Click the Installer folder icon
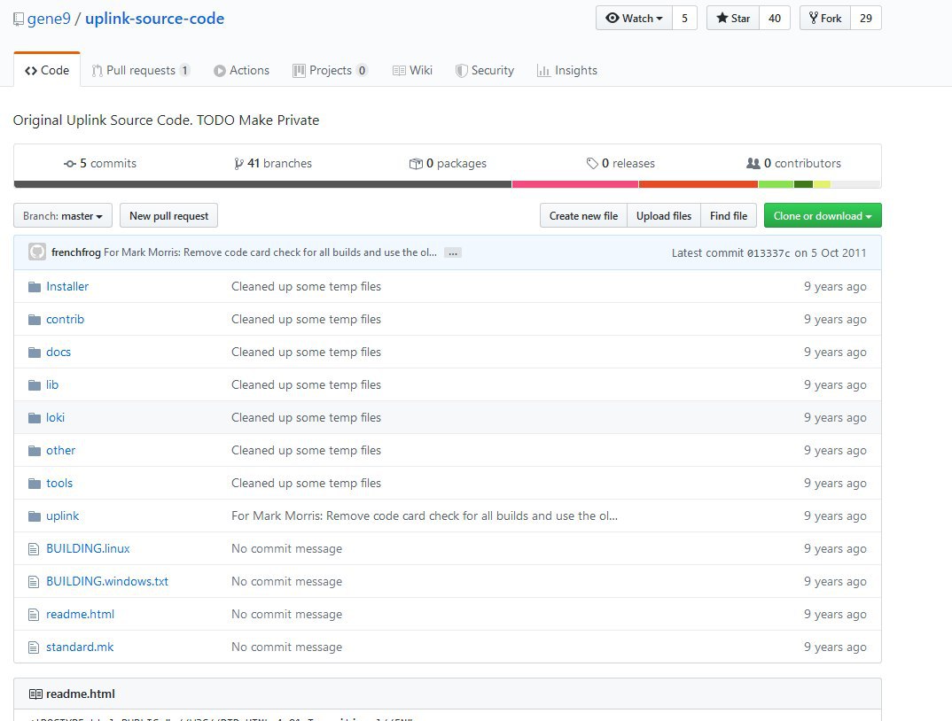 [x=34, y=286]
